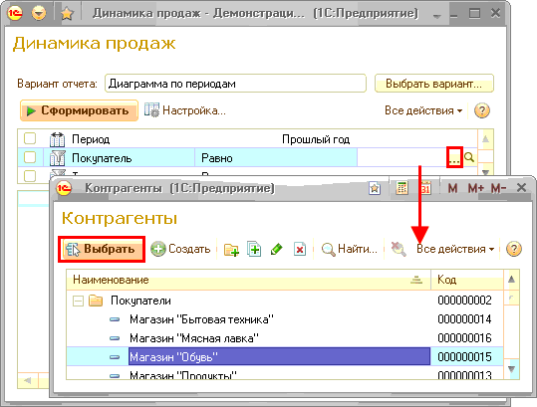Click the Прошлый год value
The image size is (537, 407).
pos(316,139)
